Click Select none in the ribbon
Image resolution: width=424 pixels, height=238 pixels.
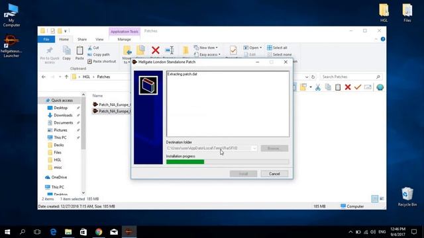(x=280, y=54)
